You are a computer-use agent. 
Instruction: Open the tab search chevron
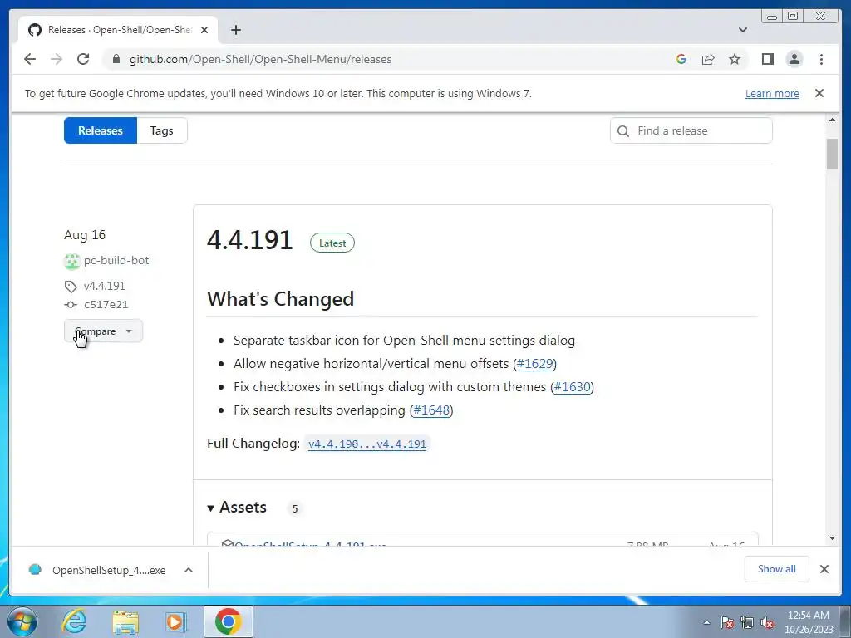click(x=742, y=30)
